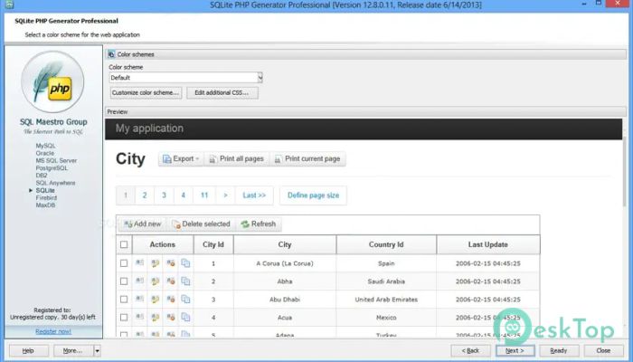Click the 'Saudi Arabia' cell
633x362 pixels.
pos(386,281)
